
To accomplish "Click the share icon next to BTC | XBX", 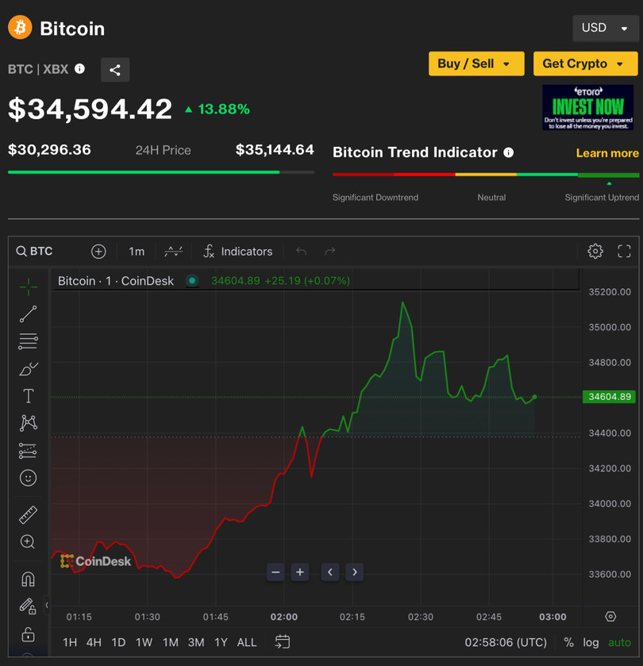I will 115,70.
